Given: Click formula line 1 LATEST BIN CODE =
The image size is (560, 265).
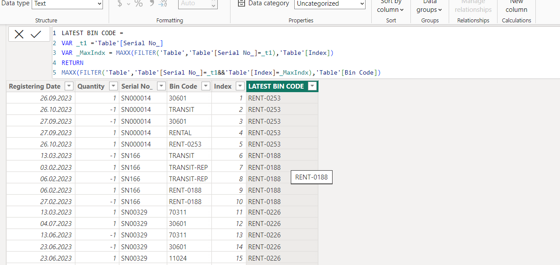Looking at the screenshot, I should (92, 33).
